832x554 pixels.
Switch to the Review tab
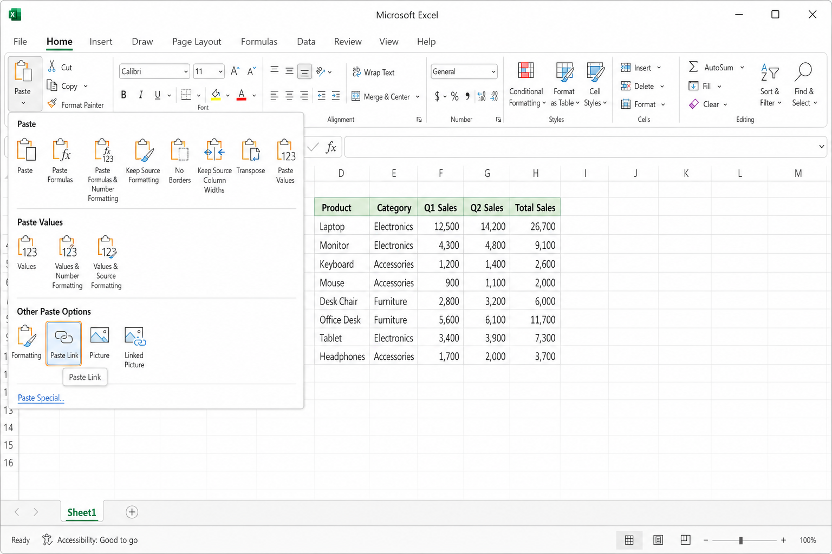348,42
